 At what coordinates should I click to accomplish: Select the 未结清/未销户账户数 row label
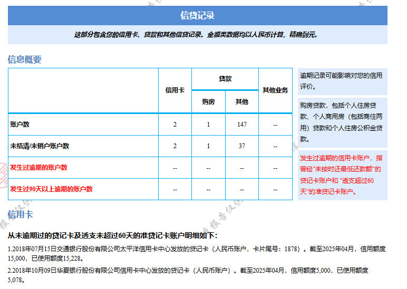click(40, 146)
